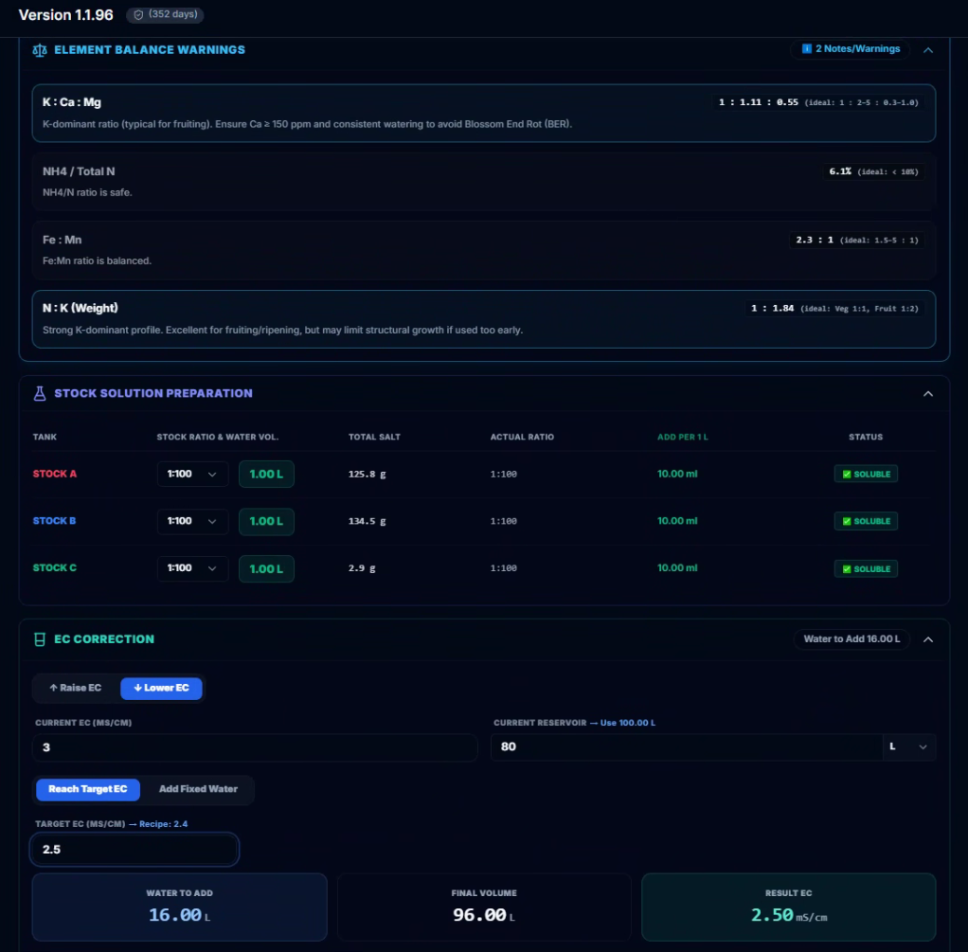Collapse the Element Balance Warnings section

click(x=928, y=50)
